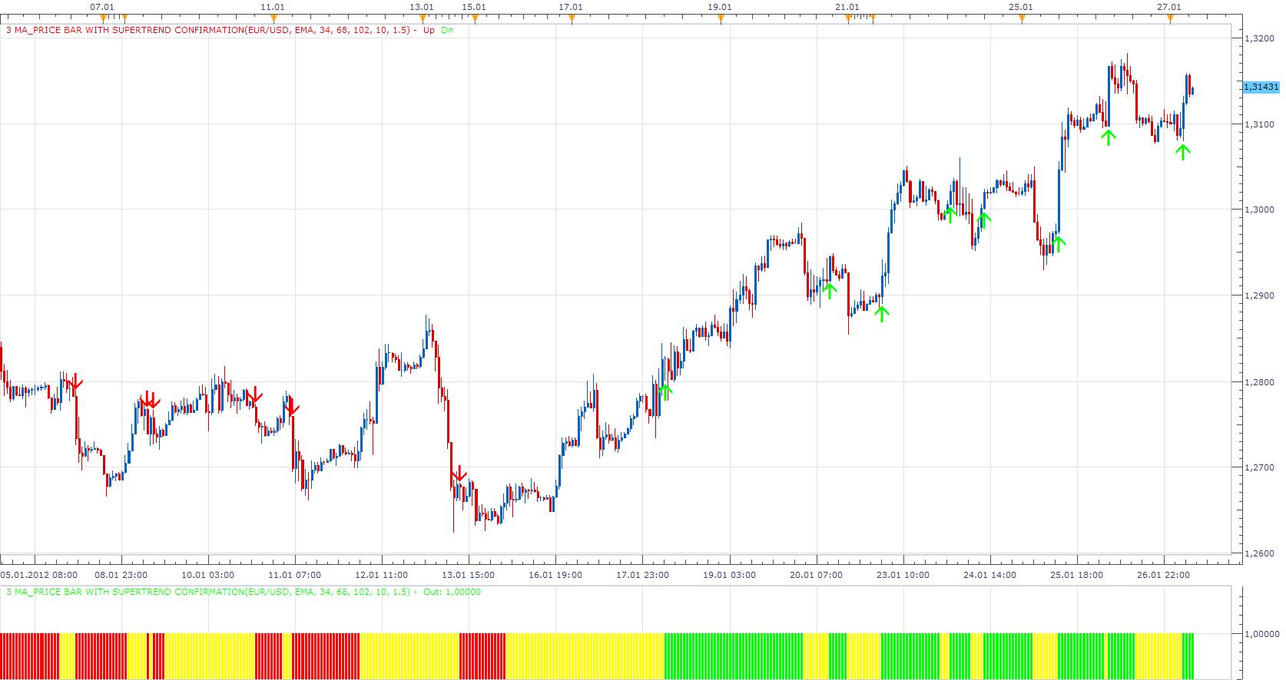The height and width of the screenshot is (680, 1286).
Task: Click the '12.01 11:00' time label
Action: coord(382,575)
